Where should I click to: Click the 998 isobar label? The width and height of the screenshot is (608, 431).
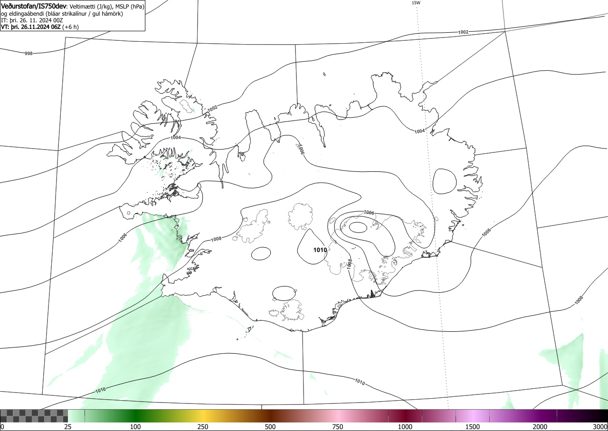pos(28,54)
